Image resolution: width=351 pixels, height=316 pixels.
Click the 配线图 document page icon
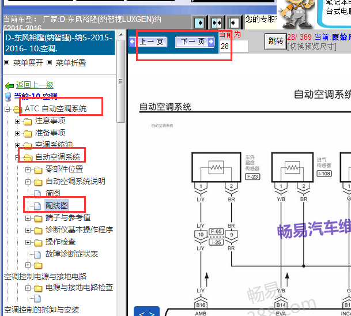[x=37, y=206]
